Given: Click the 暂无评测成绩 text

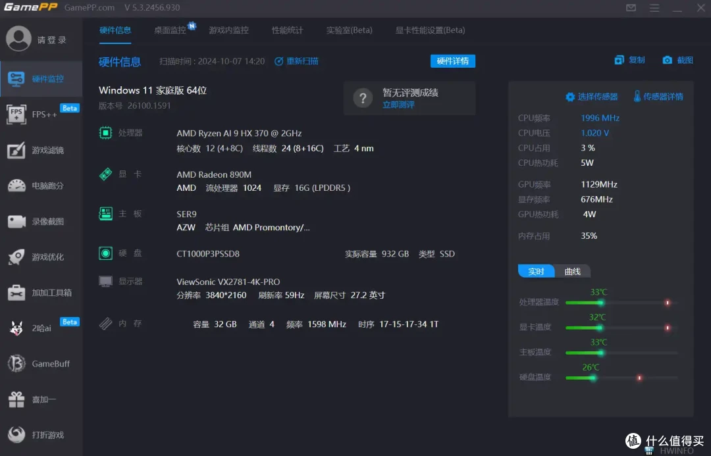Looking at the screenshot, I should click(x=410, y=93).
